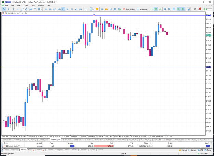214x156 pixels.
Task: Open the search magnifier icon
Action: click(x=195, y=9)
